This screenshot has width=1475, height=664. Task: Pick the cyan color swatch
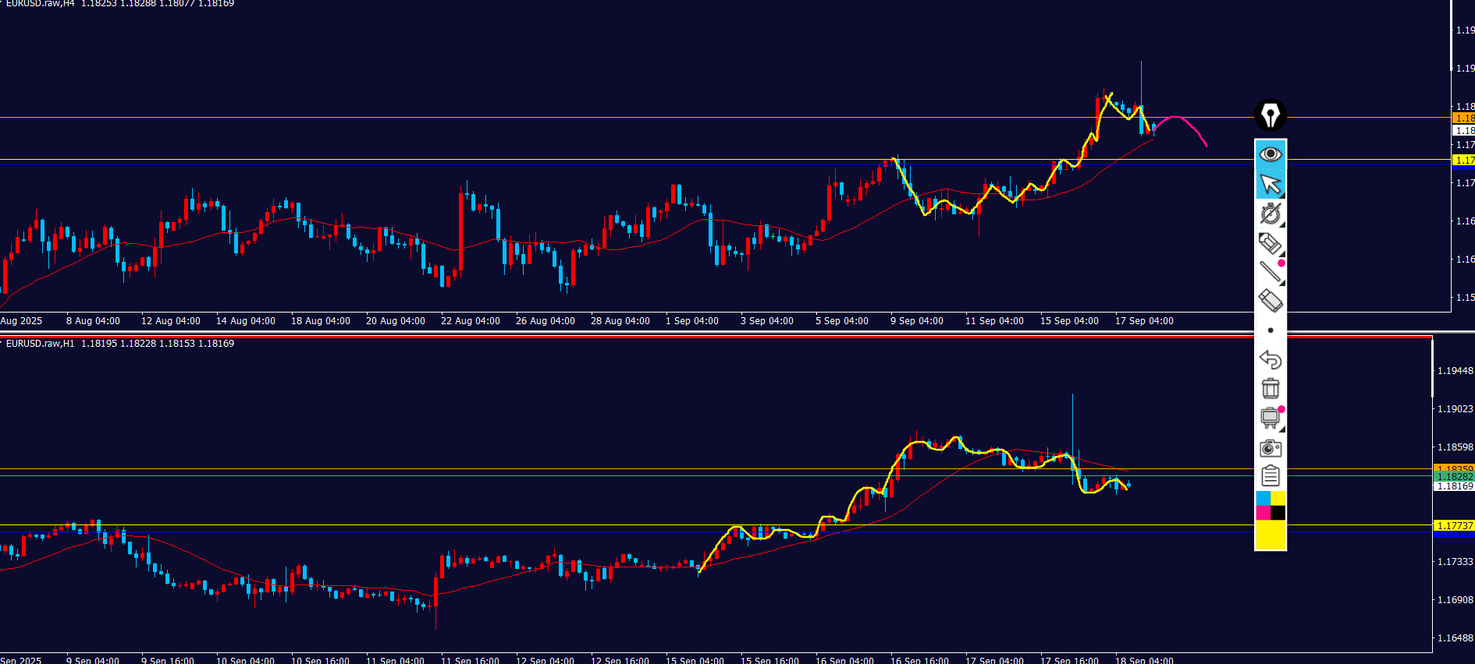point(1263,498)
